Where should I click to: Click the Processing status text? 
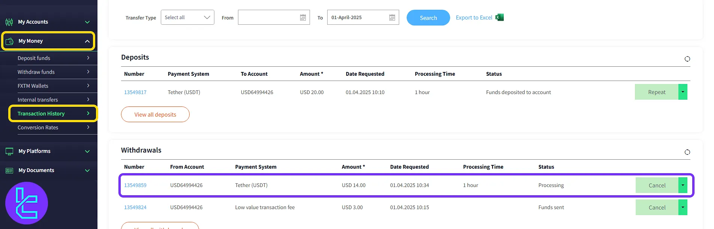click(551, 185)
